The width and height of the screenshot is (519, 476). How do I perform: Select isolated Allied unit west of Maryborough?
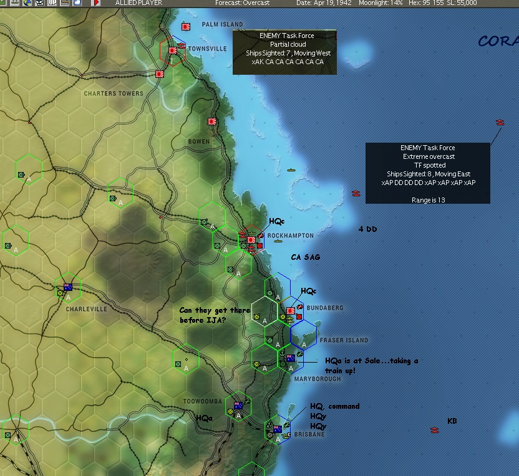click(178, 364)
